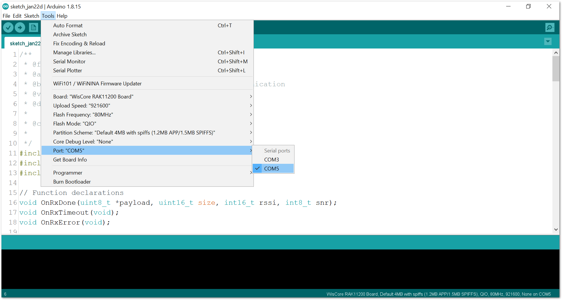Click the editor scrollbar down arrow

(556, 229)
